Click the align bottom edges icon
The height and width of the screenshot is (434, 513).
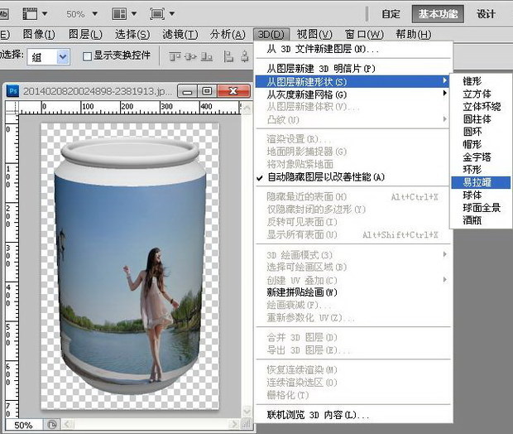tap(207, 57)
